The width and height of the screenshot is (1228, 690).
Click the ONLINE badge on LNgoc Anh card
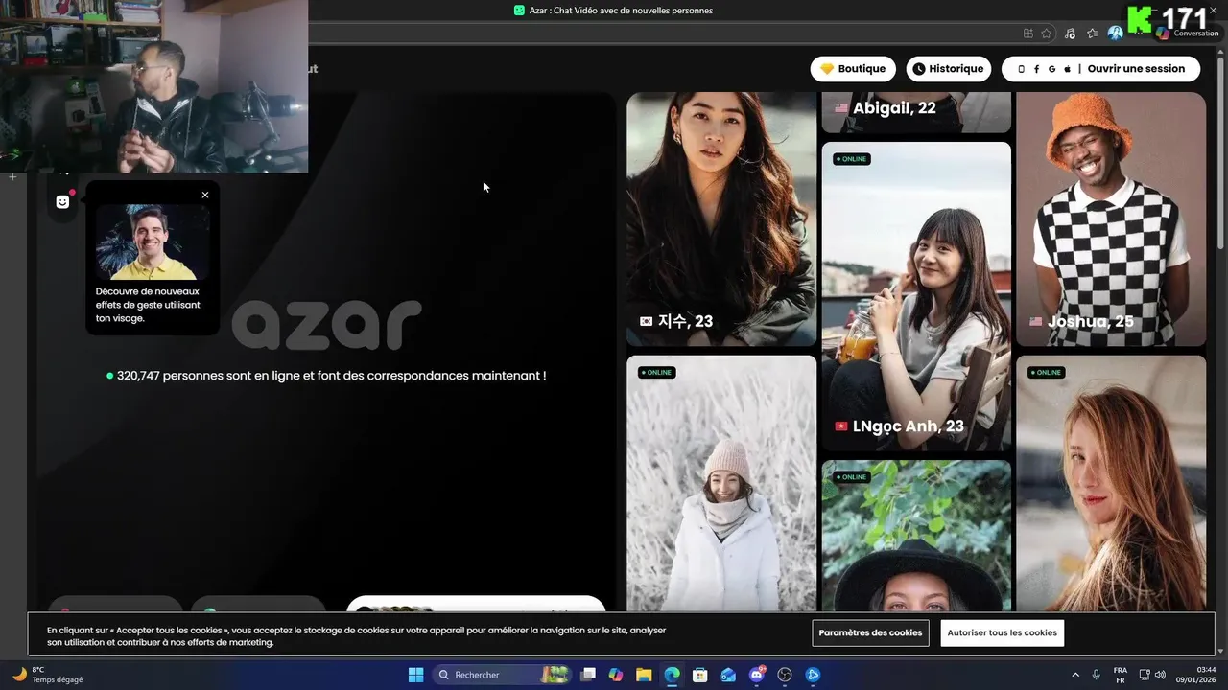tap(852, 159)
